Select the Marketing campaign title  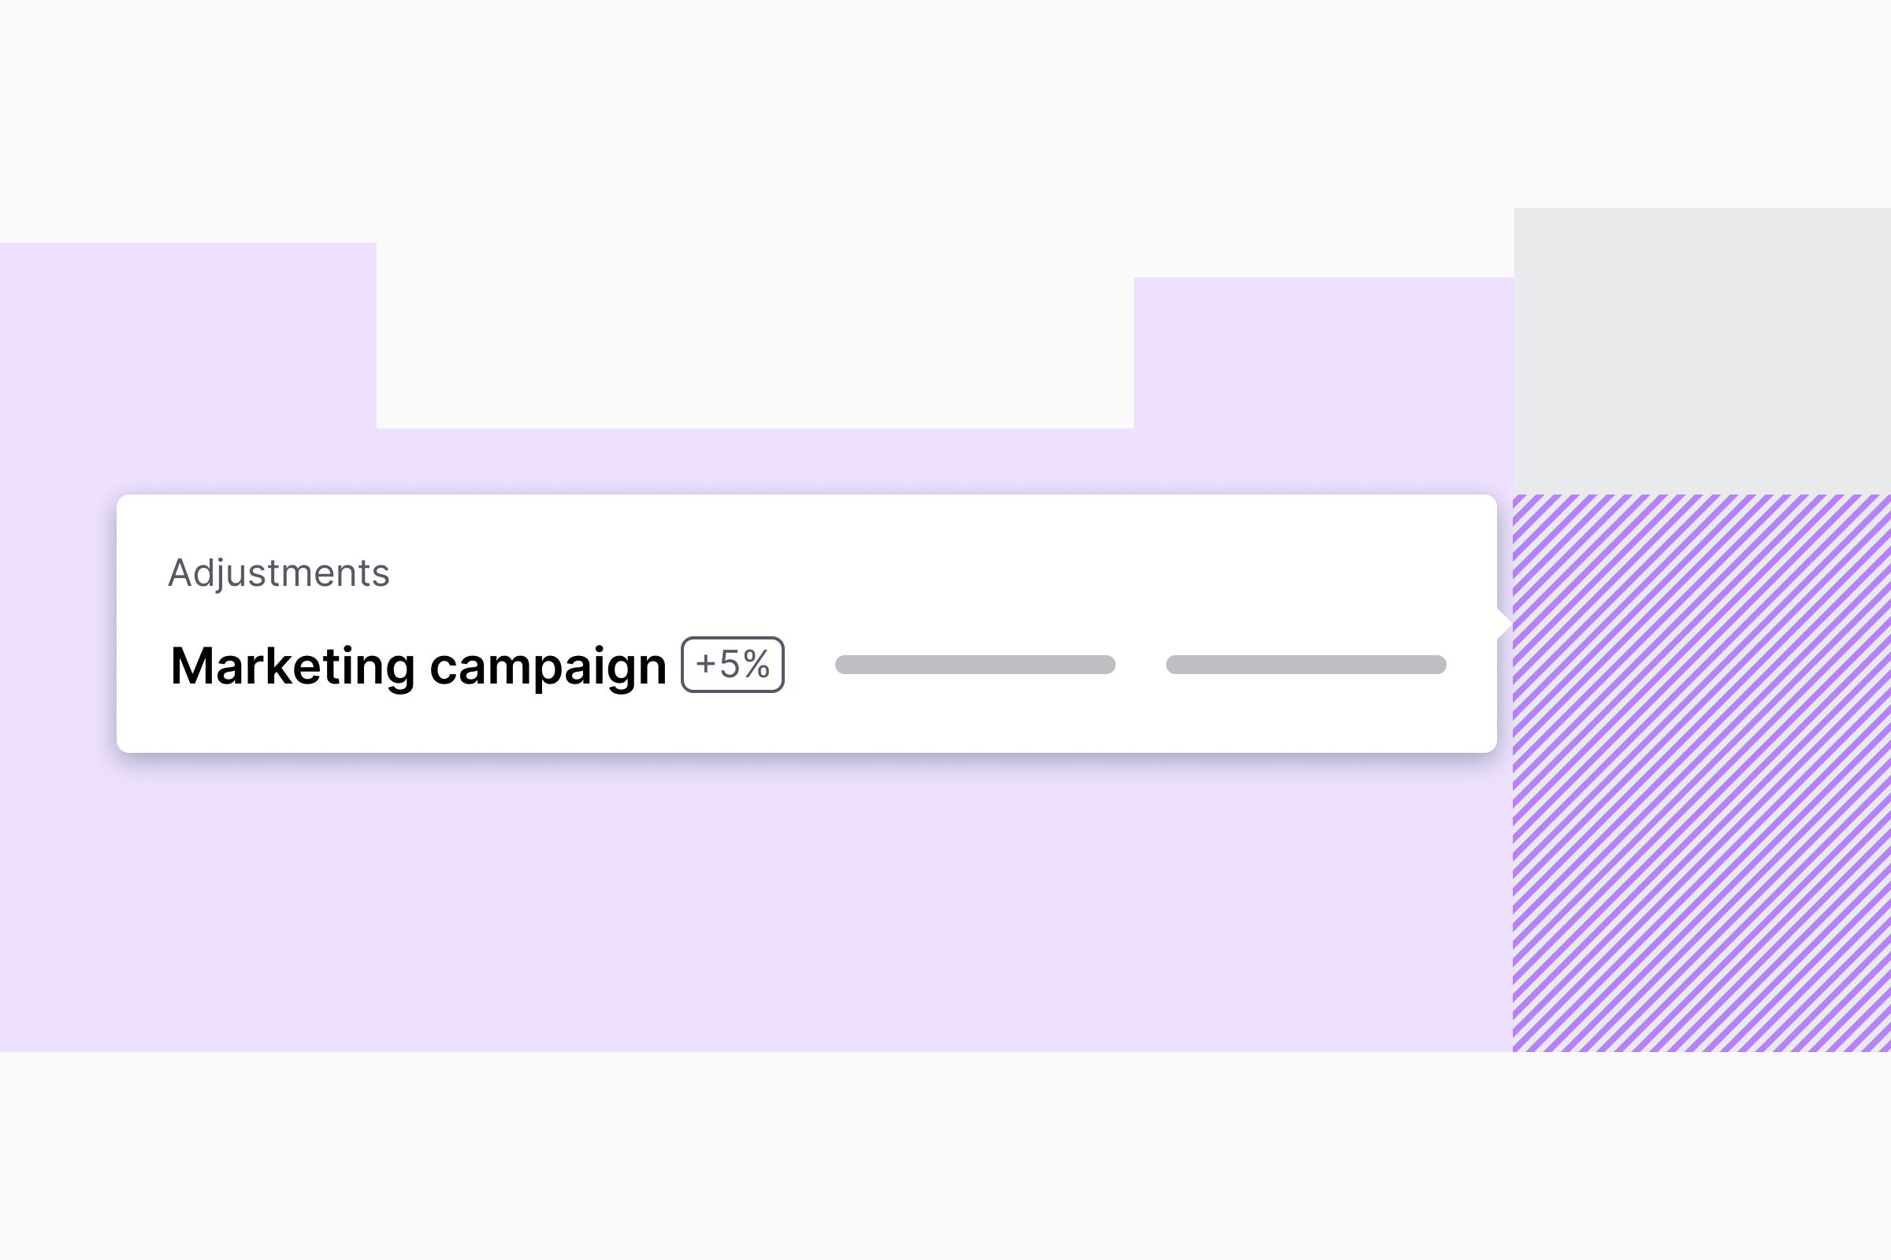coord(418,666)
